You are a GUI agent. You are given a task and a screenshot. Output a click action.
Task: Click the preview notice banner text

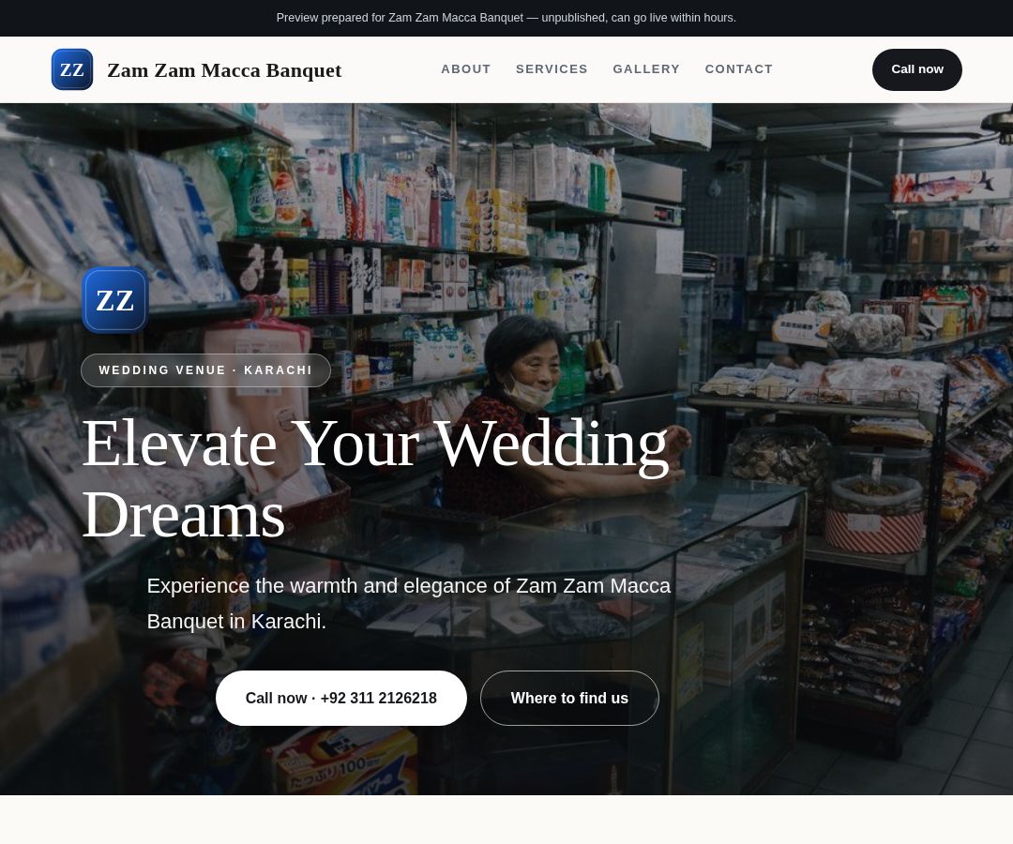(x=506, y=18)
